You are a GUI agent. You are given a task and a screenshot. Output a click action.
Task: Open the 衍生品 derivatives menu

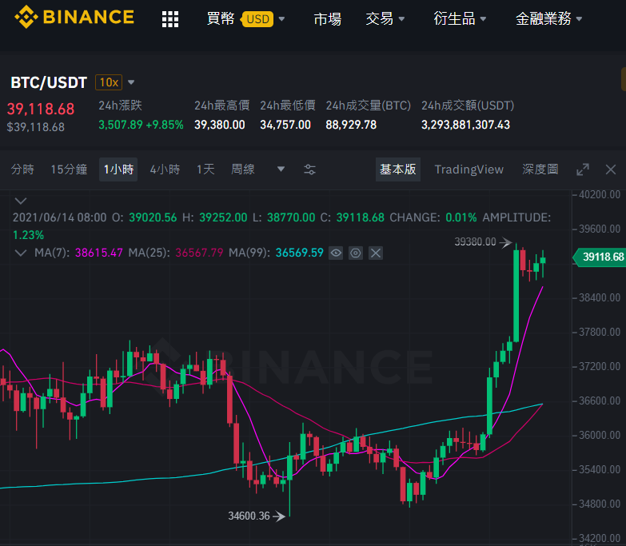[454, 18]
